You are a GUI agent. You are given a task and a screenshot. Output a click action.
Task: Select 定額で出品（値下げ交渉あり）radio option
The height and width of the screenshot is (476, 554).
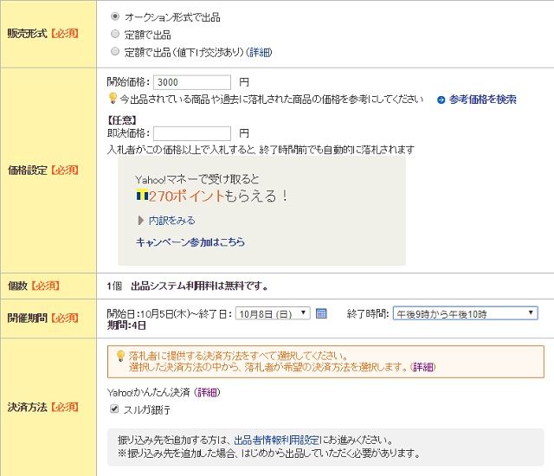click(x=115, y=52)
